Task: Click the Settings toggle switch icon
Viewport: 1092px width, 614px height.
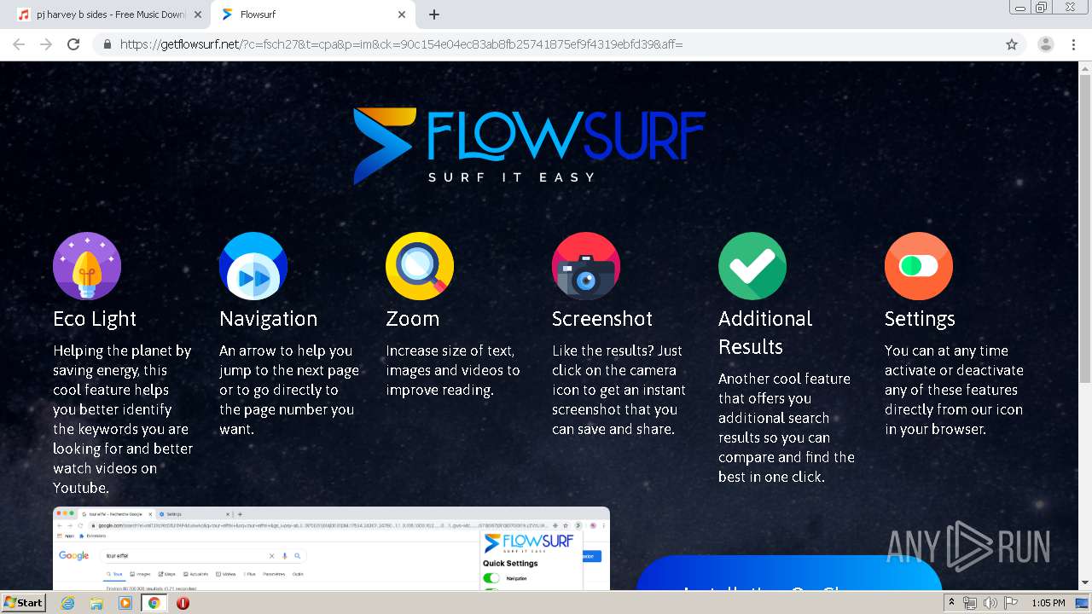Action: point(919,266)
